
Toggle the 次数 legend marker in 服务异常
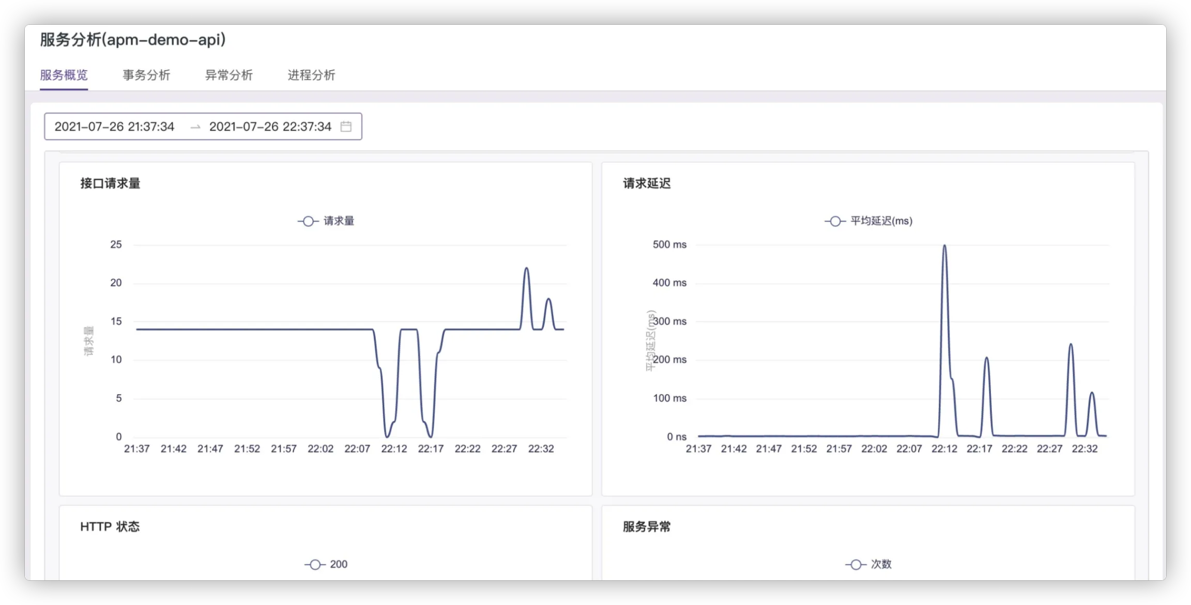tap(856, 564)
